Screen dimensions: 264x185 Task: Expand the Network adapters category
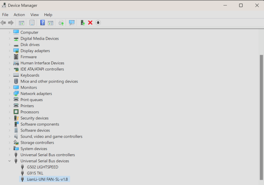click(x=10, y=94)
